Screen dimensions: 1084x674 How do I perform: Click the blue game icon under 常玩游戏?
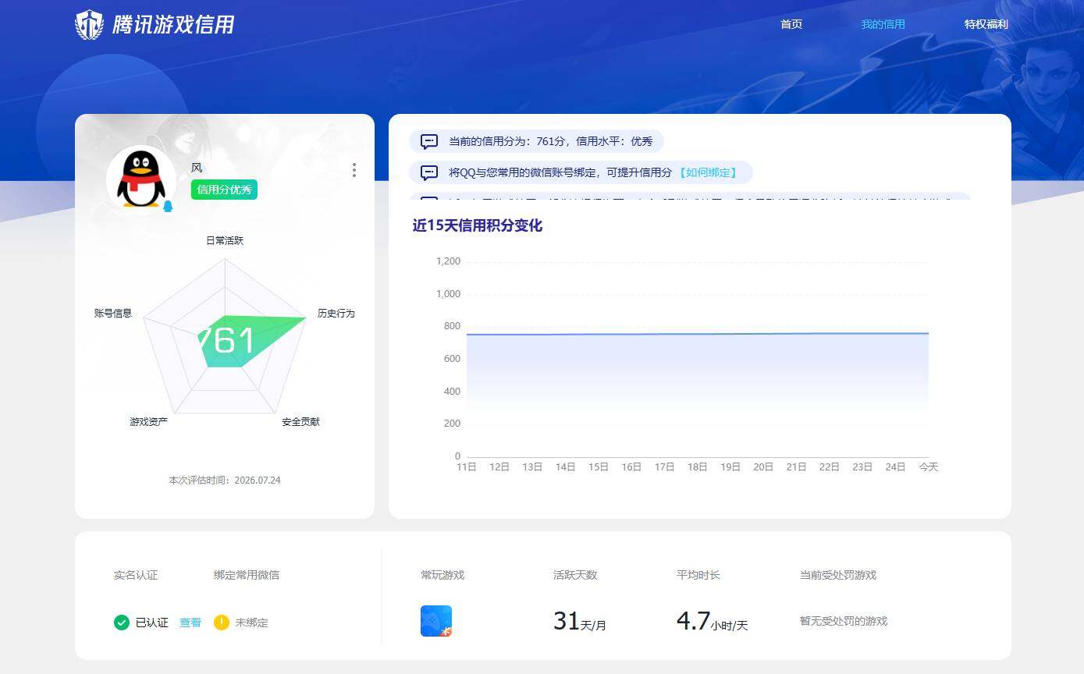[436, 621]
